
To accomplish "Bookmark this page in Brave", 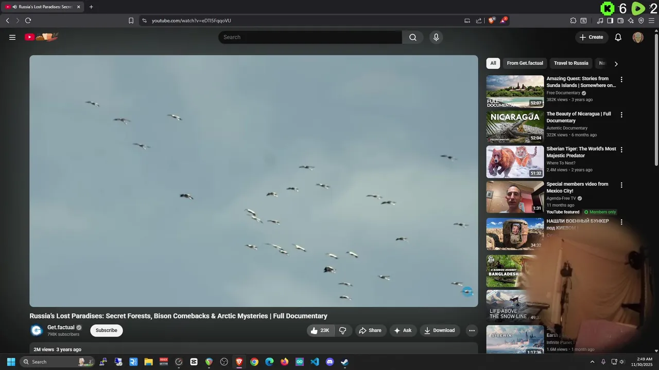I will coord(131,21).
